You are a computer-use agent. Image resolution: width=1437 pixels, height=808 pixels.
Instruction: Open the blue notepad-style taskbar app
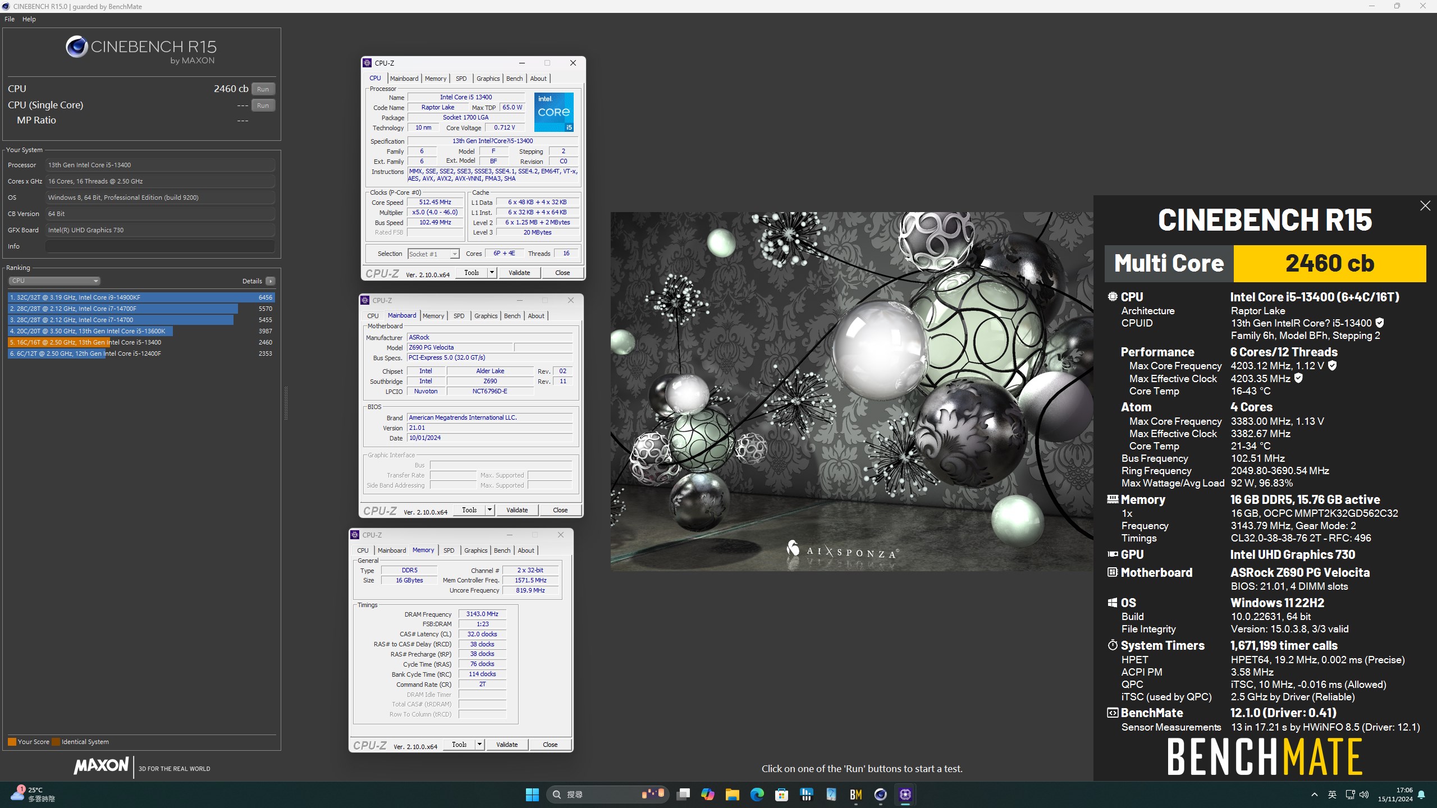tap(831, 795)
